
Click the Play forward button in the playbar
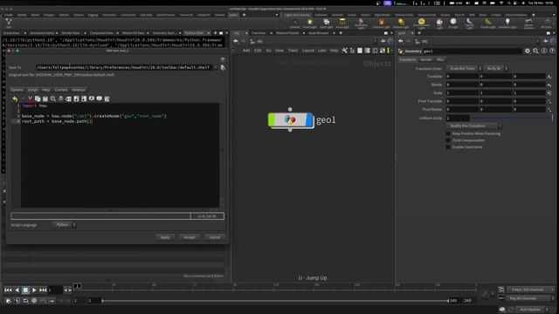[x=34, y=290]
